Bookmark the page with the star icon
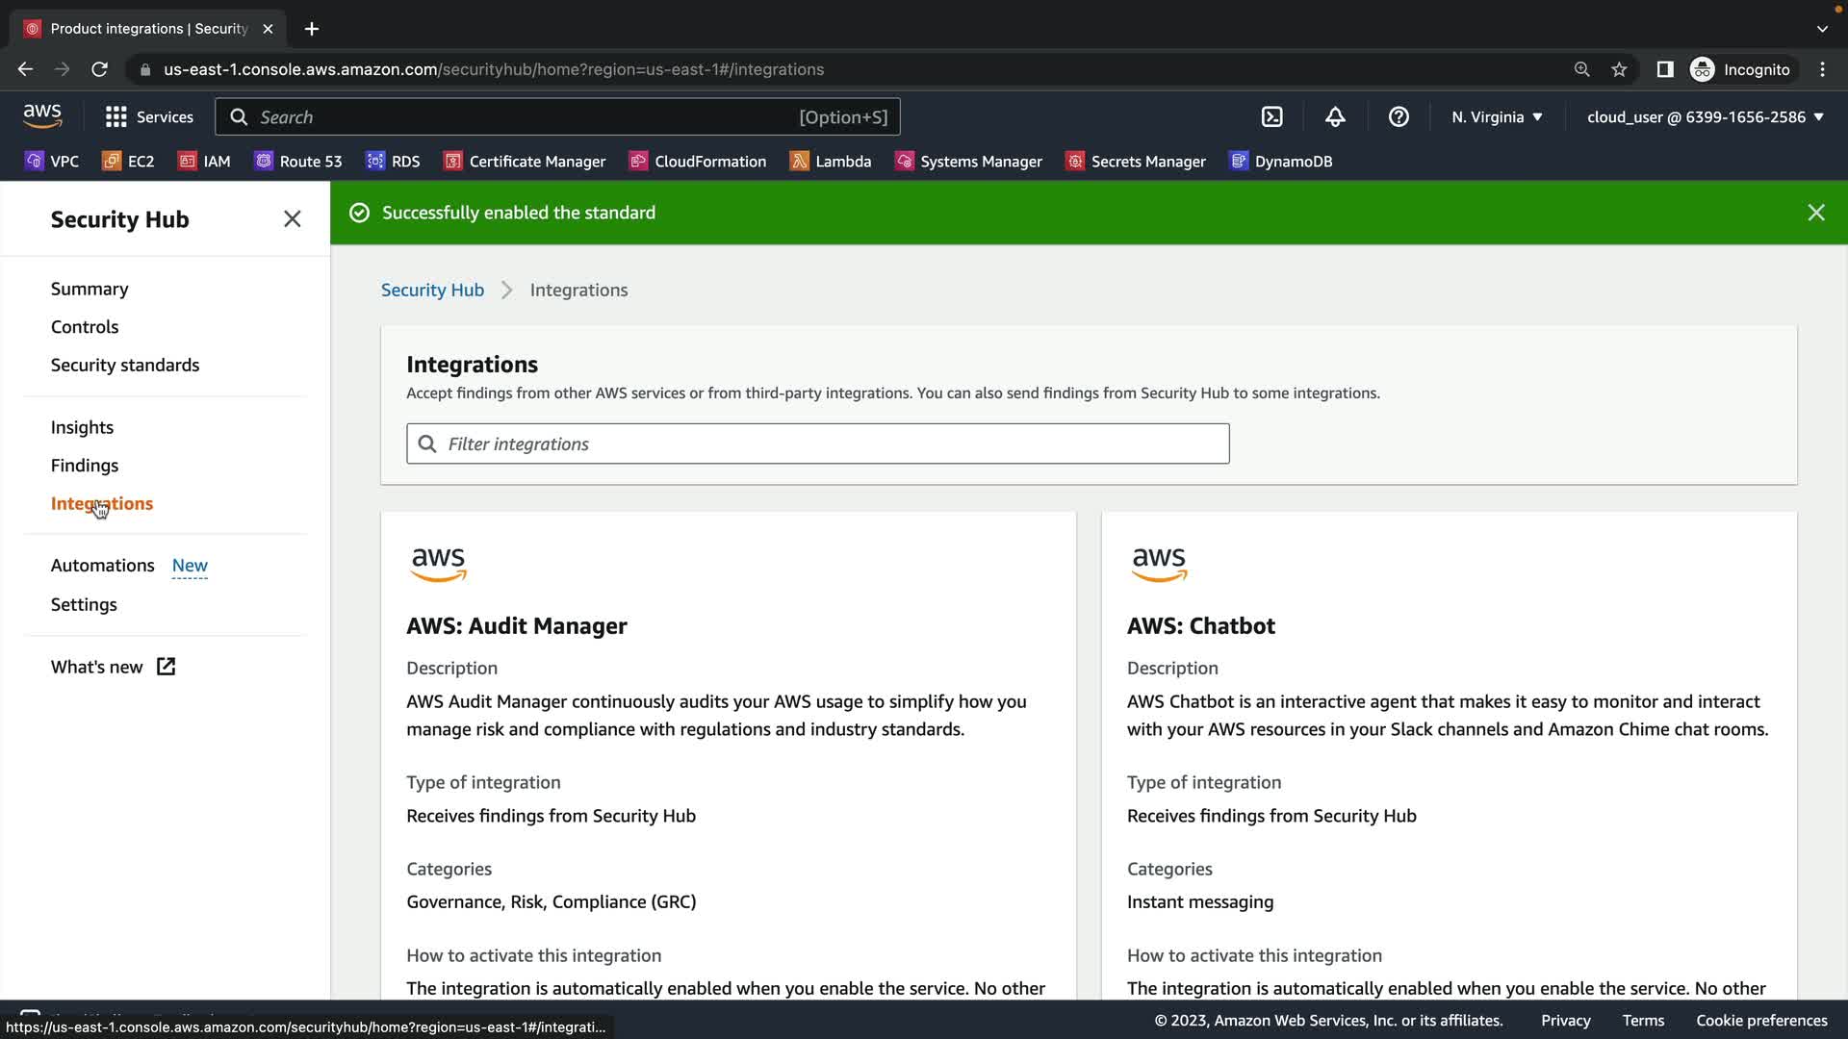This screenshot has width=1848, height=1039. [x=1619, y=69]
